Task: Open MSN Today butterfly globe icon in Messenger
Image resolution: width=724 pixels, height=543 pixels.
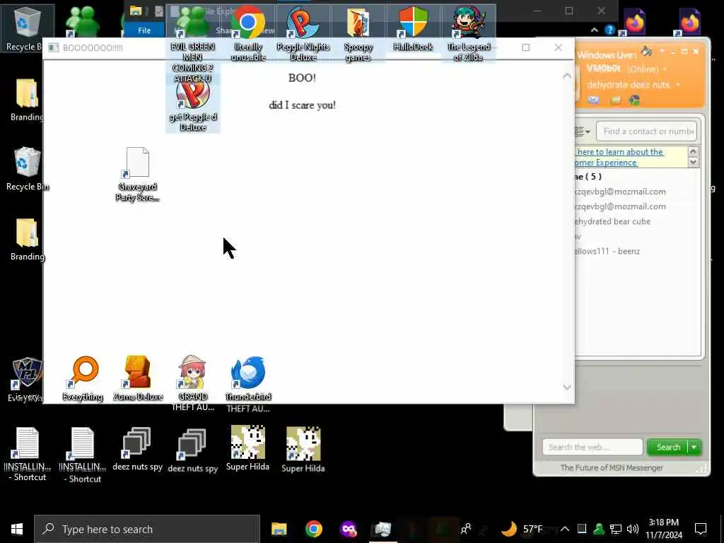Action: coord(634,100)
